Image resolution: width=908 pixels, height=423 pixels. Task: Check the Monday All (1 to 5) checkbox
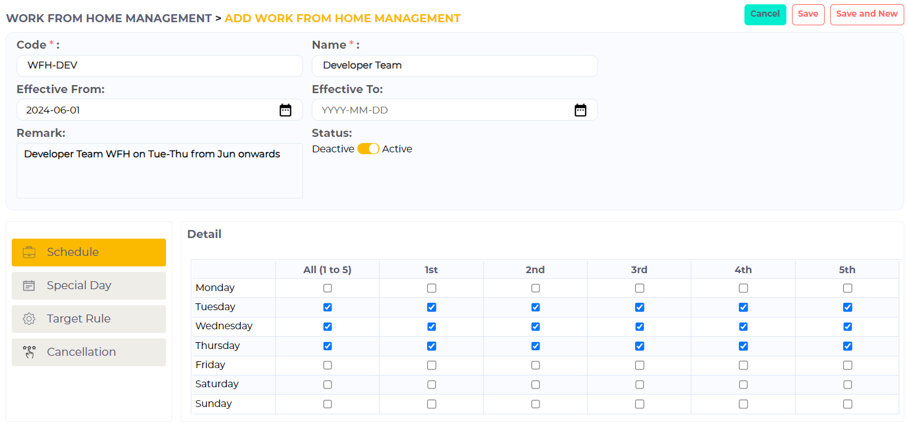pos(327,287)
